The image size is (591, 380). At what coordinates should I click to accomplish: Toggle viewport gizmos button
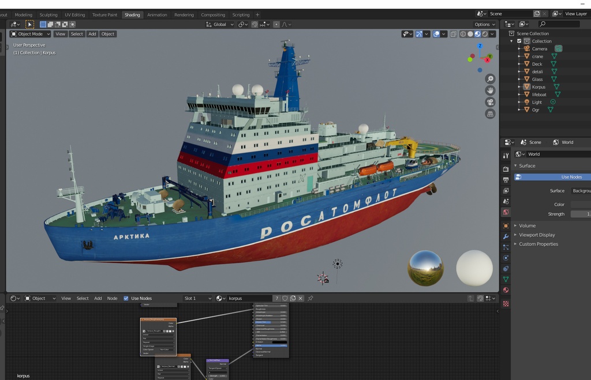[x=419, y=34]
